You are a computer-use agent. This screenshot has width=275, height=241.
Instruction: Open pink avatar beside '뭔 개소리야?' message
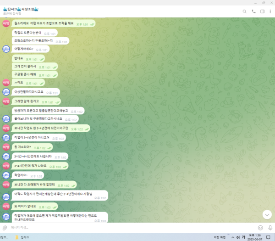[x=6, y=147]
